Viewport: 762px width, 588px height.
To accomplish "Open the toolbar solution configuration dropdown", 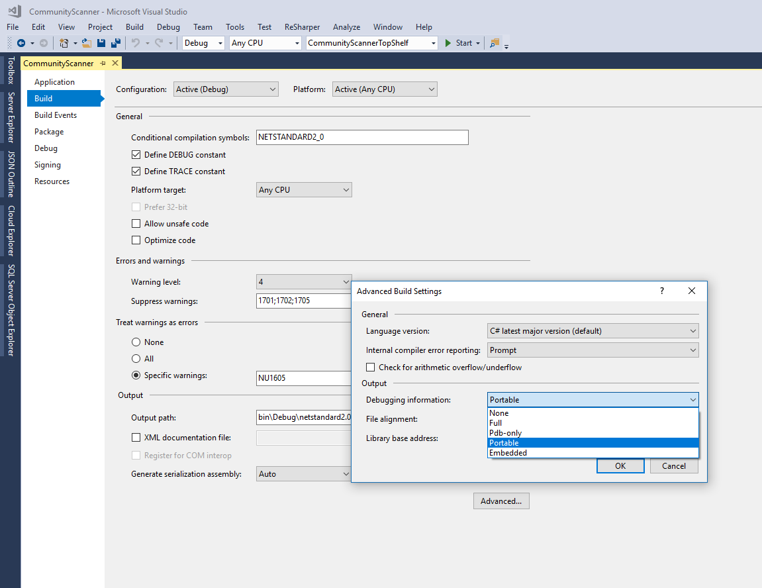I will coord(203,43).
